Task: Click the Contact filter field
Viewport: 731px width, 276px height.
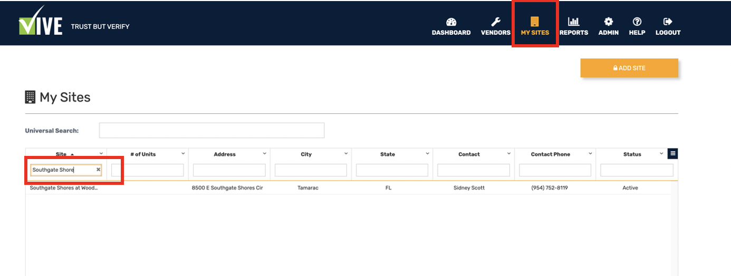Action: (x=474, y=170)
